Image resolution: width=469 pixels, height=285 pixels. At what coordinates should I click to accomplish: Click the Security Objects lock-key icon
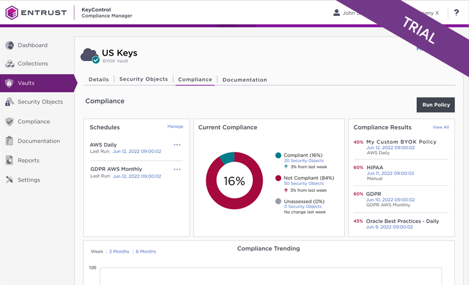click(9, 101)
